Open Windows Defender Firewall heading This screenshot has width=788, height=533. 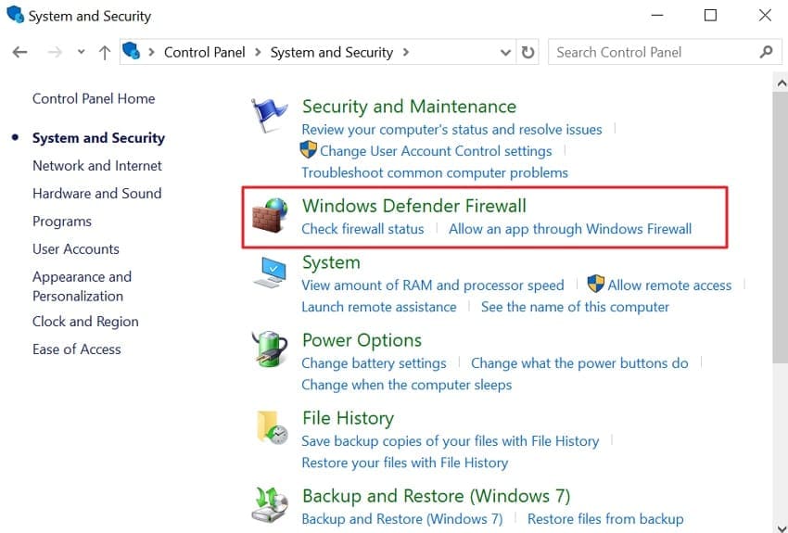(x=414, y=206)
